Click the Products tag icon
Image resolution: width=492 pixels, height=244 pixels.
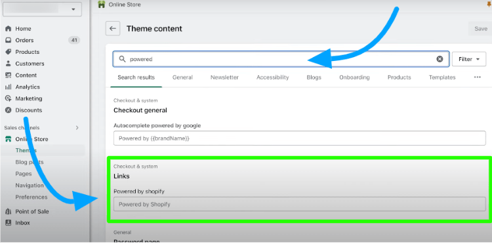[9, 52]
